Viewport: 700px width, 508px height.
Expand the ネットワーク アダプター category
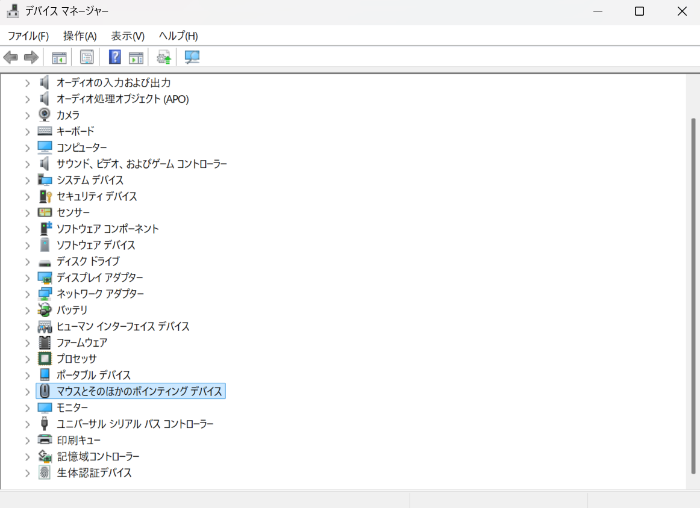click(x=27, y=294)
